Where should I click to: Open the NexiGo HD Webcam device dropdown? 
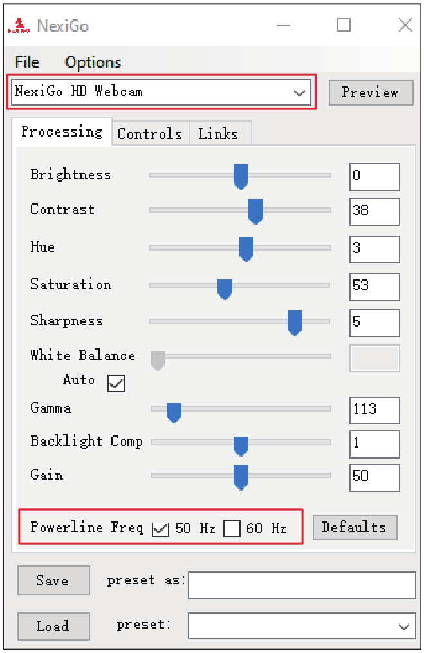(161, 92)
